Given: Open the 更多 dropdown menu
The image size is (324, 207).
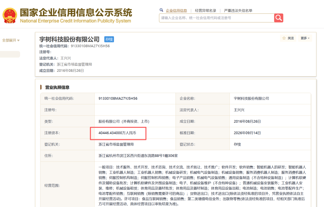Looking at the screenshot, I should [x=305, y=38].
